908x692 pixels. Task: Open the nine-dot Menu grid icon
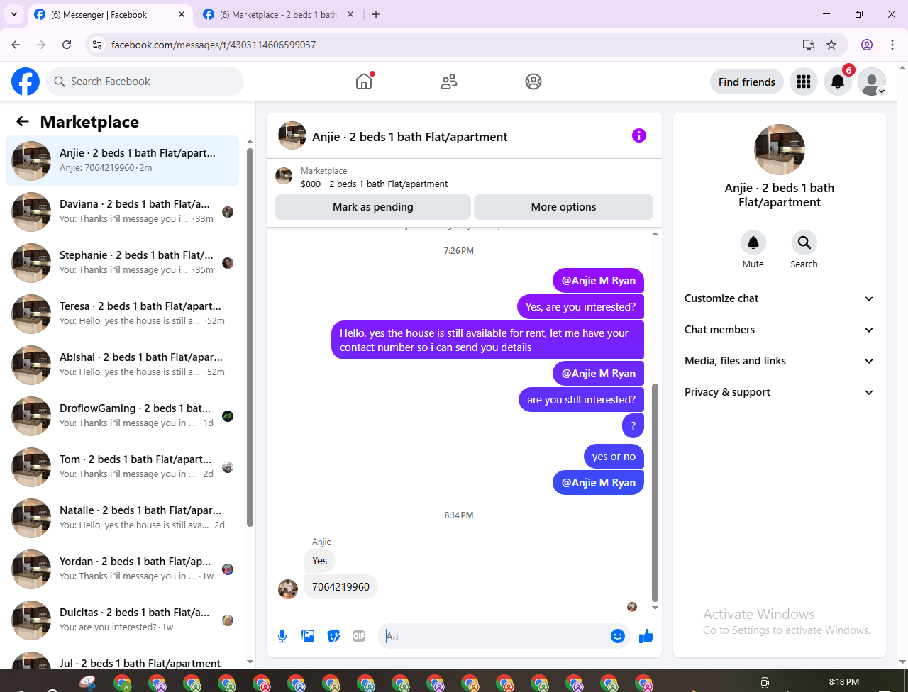(804, 82)
